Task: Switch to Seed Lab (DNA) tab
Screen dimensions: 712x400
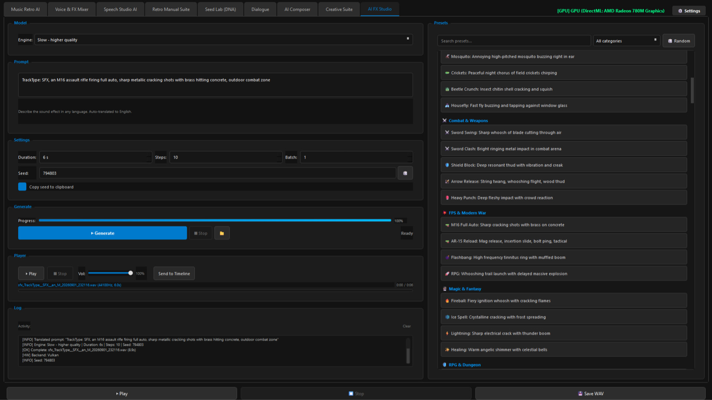Action: point(220,9)
